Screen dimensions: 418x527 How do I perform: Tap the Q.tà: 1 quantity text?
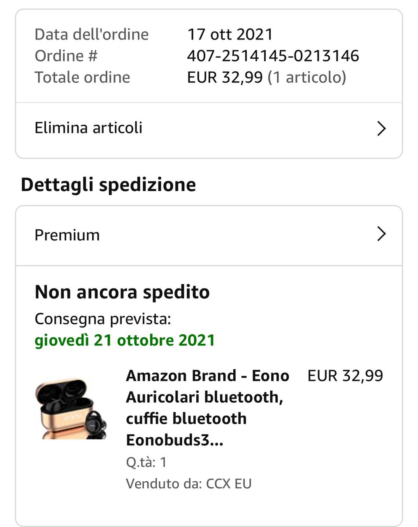click(x=146, y=462)
